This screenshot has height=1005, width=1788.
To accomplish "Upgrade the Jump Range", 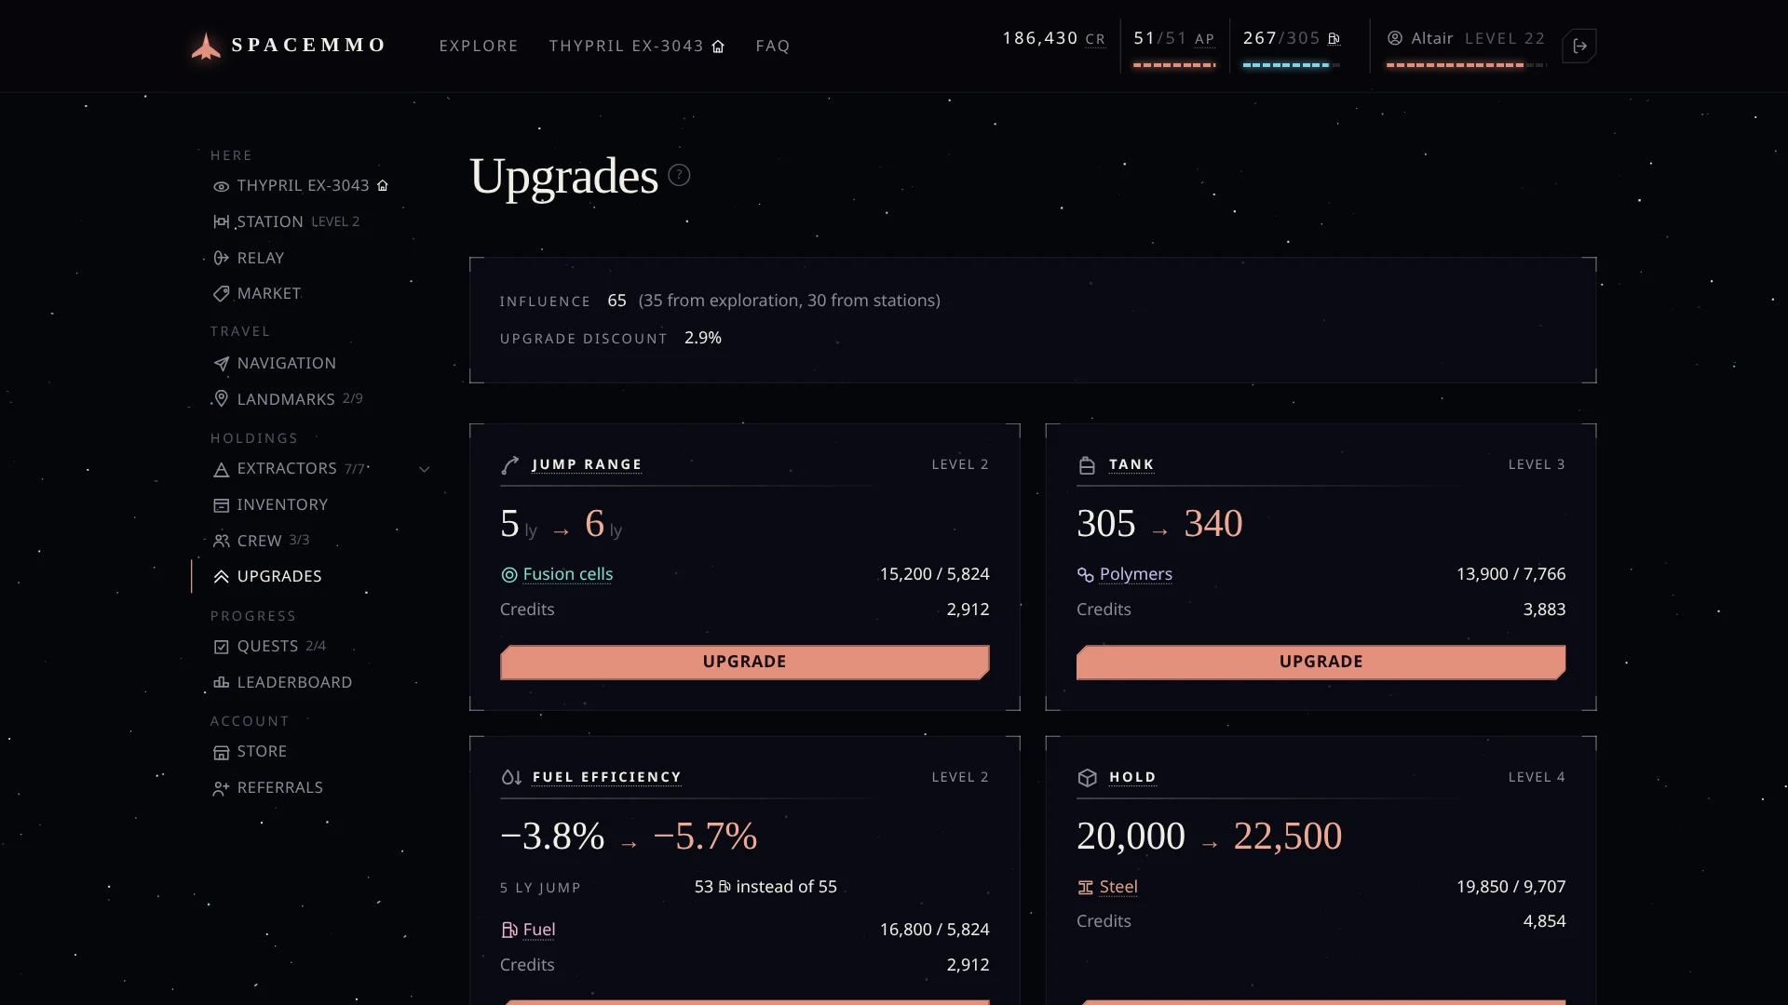I will tap(745, 662).
